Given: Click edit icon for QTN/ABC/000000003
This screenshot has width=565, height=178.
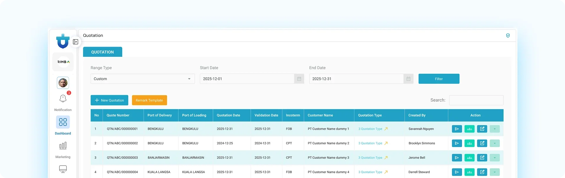Looking at the screenshot, I should pyautogui.click(x=482, y=158).
